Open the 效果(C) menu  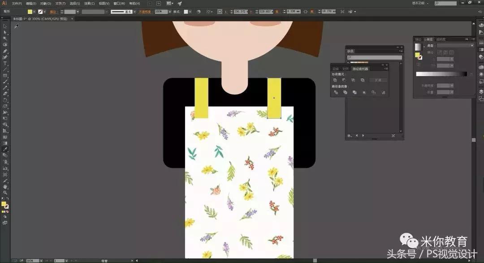coord(89,3)
